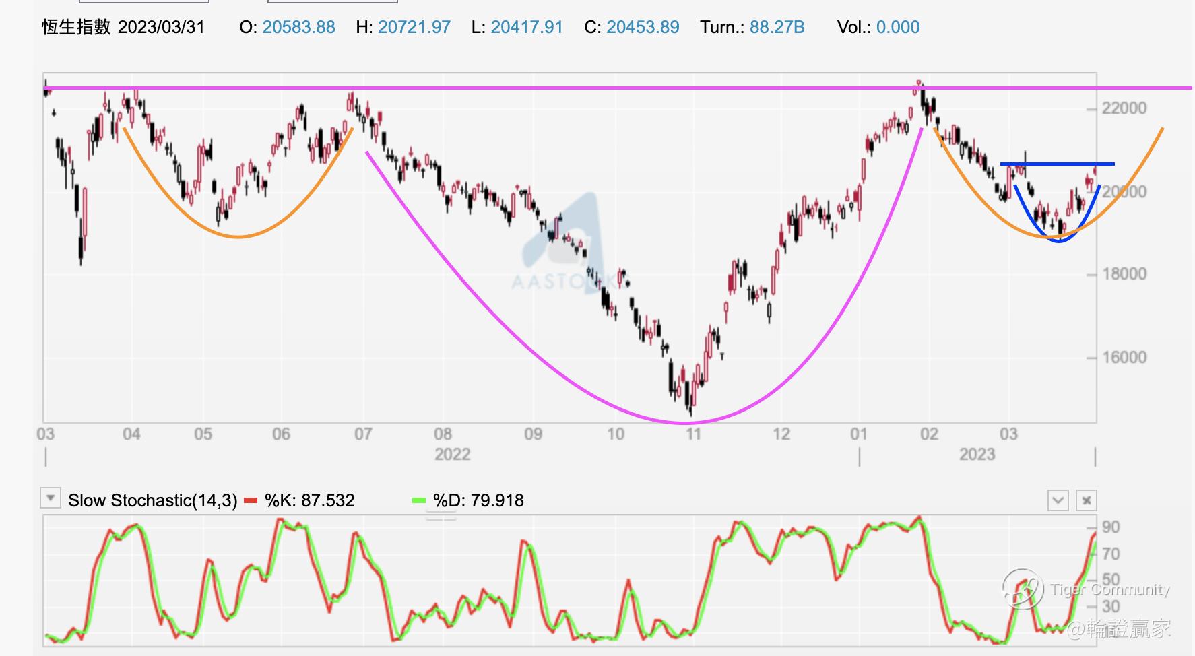Click the 16000 price axis label
This screenshot has height=656, width=1195.
1124,357
